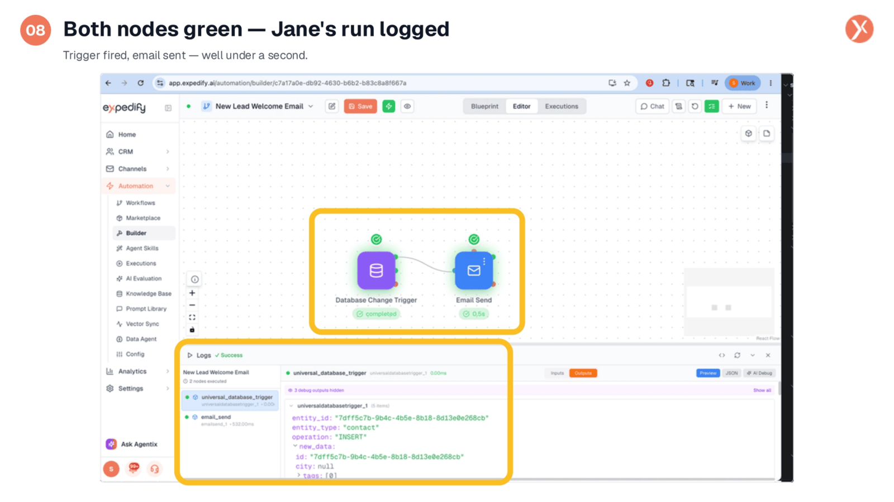Switch to the Outputs tab in logs
Image resolution: width=894 pixels, height=502 pixels.
pyautogui.click(x=583, y=373)
